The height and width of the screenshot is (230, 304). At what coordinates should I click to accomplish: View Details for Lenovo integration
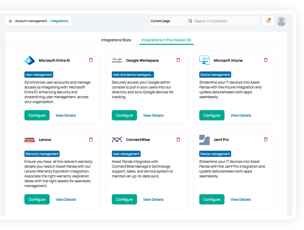pos(66,199)
